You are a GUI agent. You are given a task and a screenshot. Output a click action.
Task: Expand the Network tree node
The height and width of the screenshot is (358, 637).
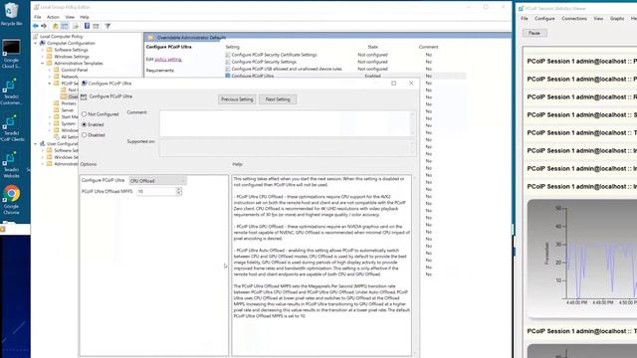pyautogui.click(x=50, y=77)
